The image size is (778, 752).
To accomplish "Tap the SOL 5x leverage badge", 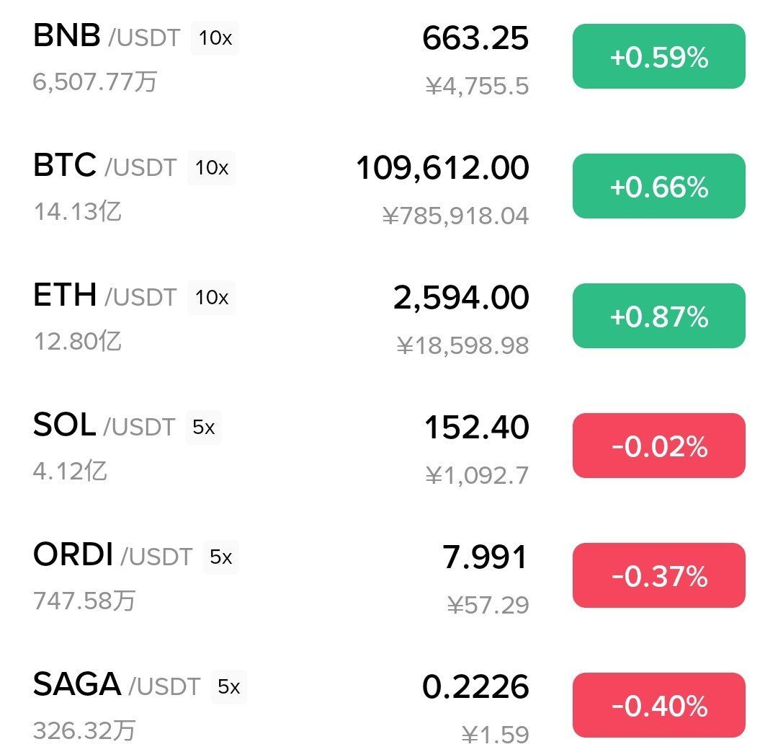I will pyautogui.click(x=203, y=427).
